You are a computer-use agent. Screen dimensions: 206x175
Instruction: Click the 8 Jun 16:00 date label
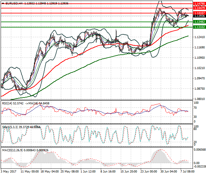click(108, 172)
